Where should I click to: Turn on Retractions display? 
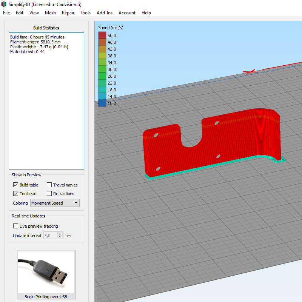(x=49, y=194)
